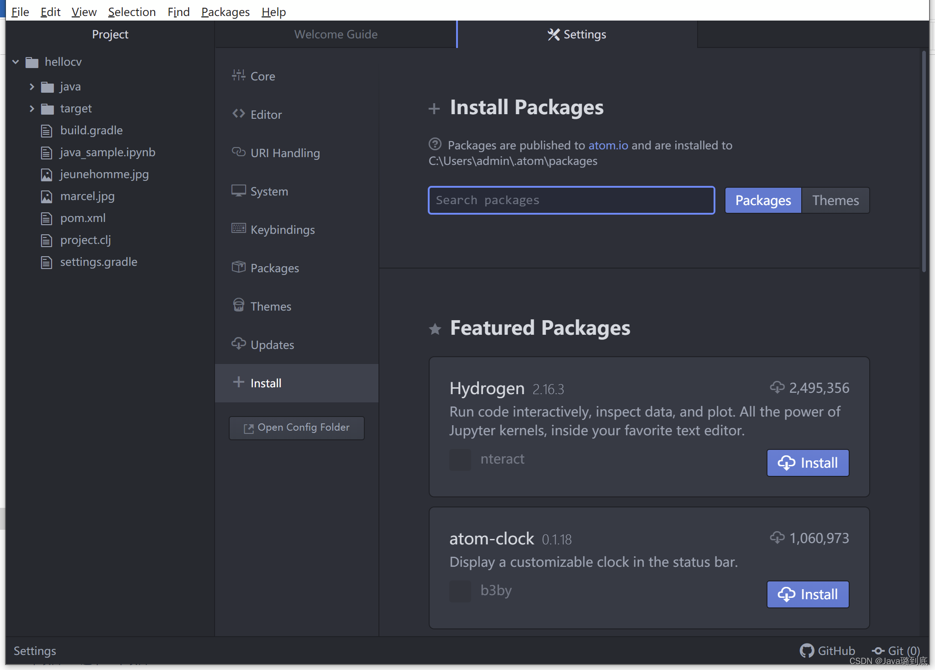Image resolution: width=935 pixels, height=670 pixels.
Task: Click the Settings label in status bar
Action: click(35, 651)
